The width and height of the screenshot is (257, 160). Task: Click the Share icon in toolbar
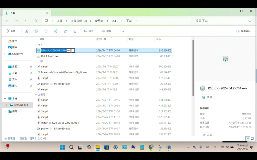[x=65, y=31]
